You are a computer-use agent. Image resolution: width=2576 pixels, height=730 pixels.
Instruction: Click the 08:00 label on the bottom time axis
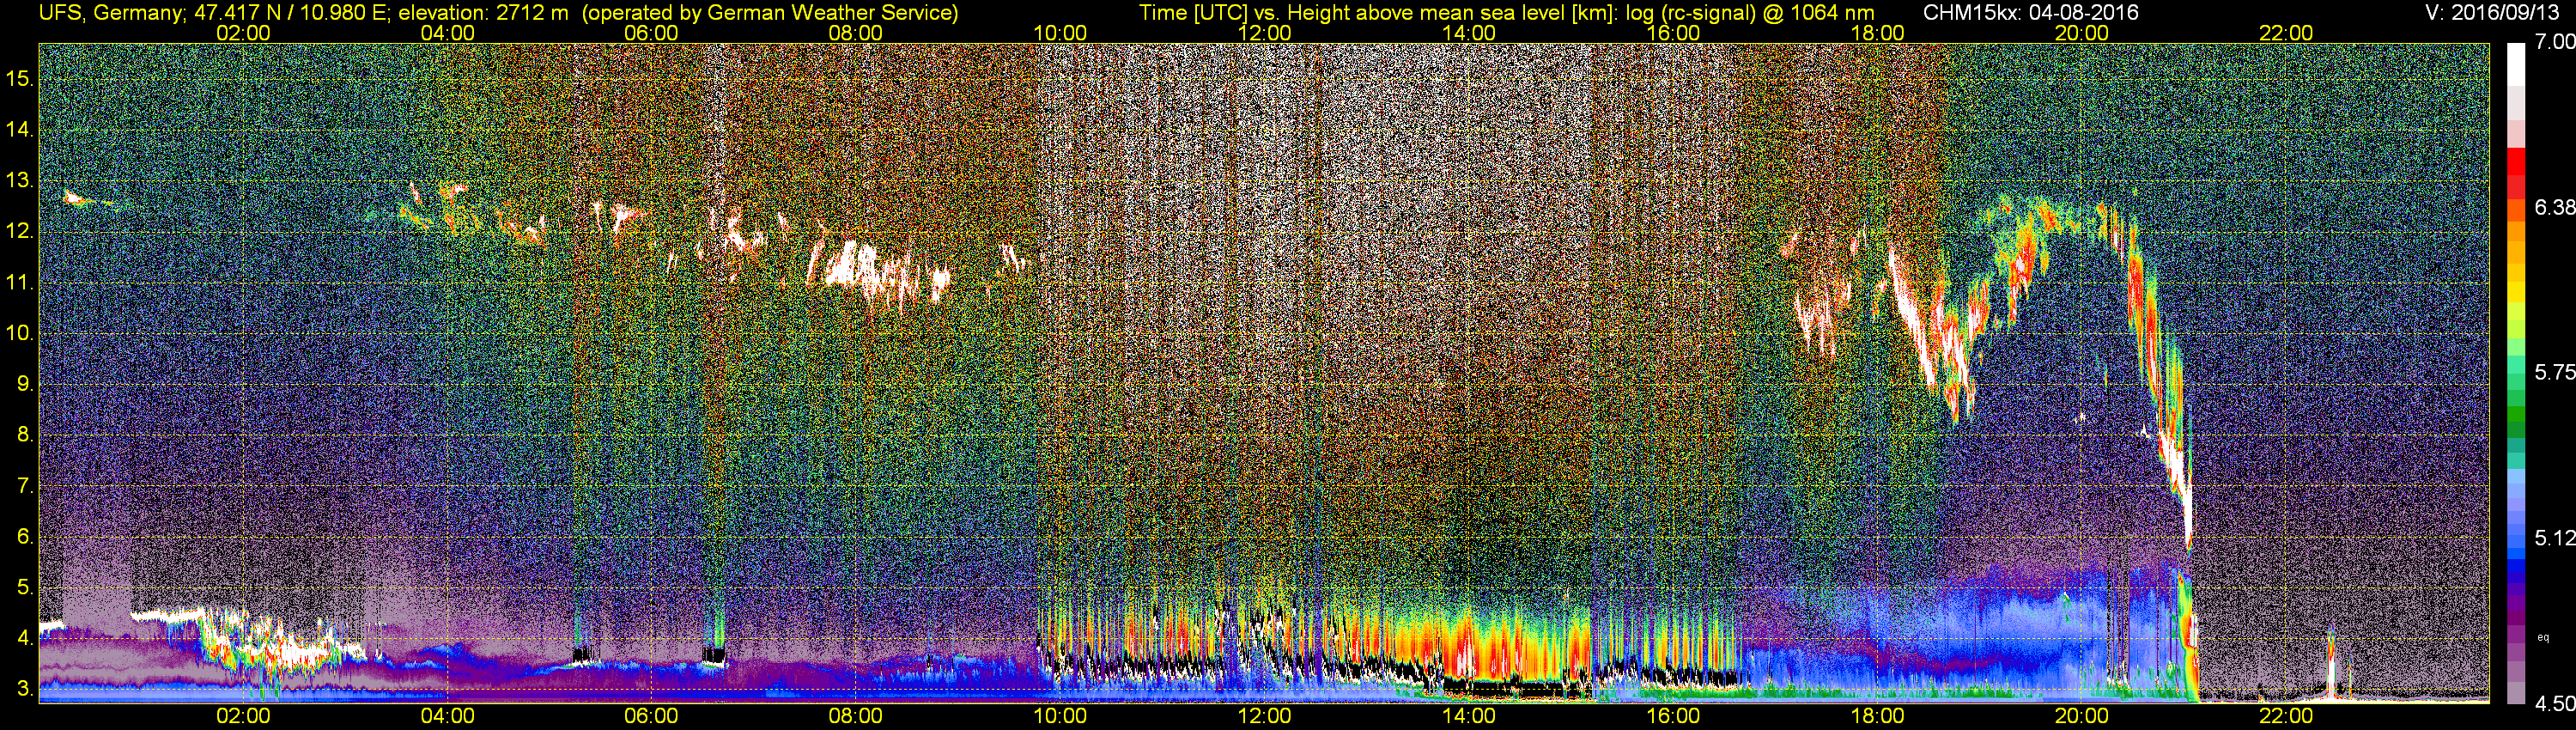[x=856, y=716]
